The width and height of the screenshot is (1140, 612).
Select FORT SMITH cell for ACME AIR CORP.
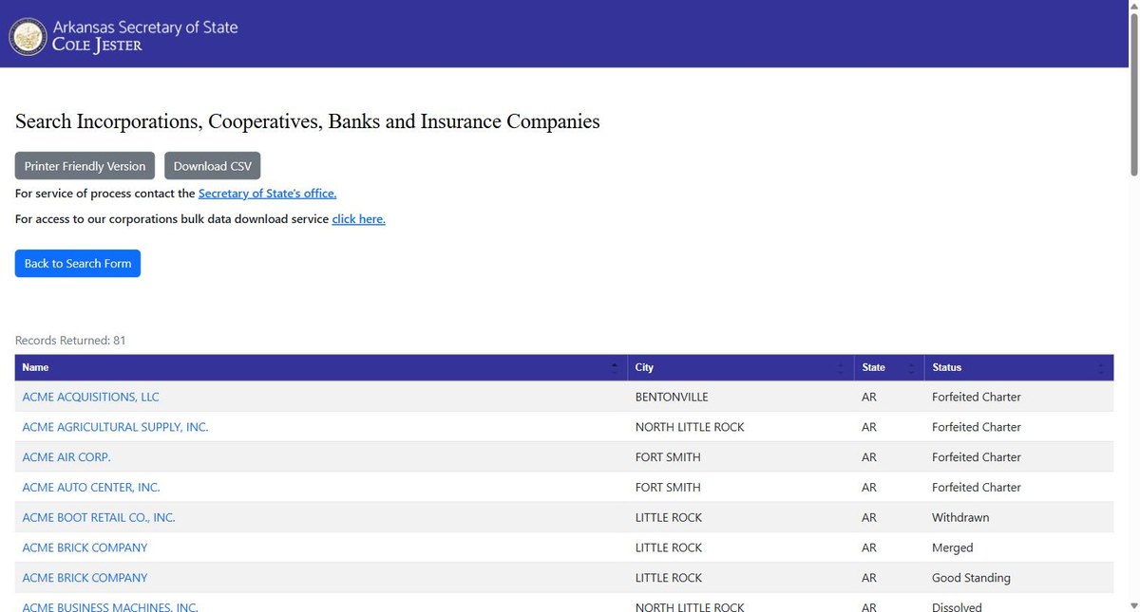coord(740,457)
